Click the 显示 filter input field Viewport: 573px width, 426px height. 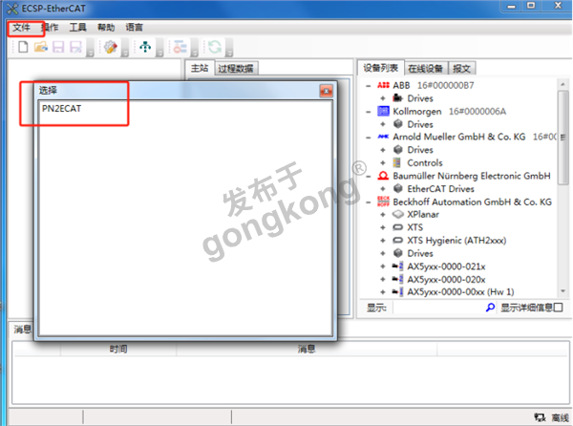pyautogui.click(x=438, y=308)
